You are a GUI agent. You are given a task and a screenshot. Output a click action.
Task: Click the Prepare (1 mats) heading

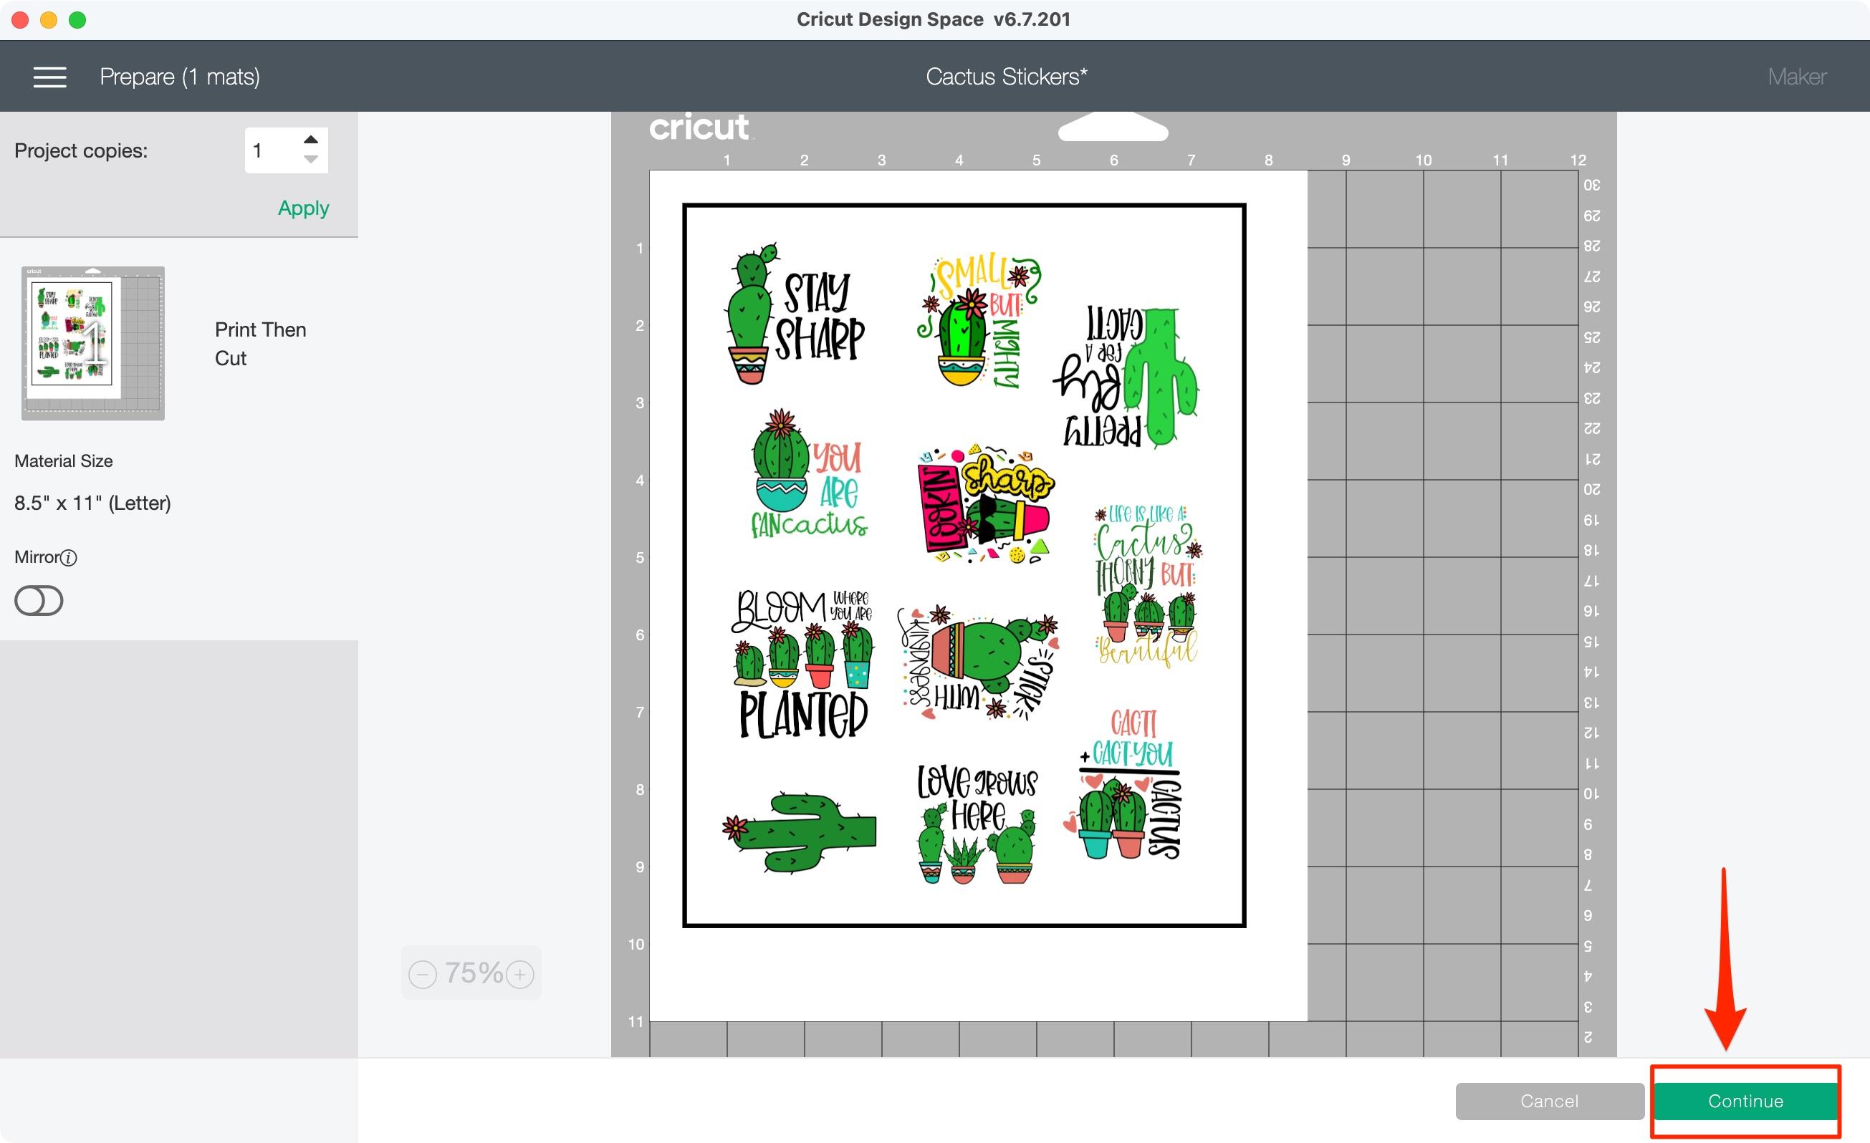tap(180, 76)
